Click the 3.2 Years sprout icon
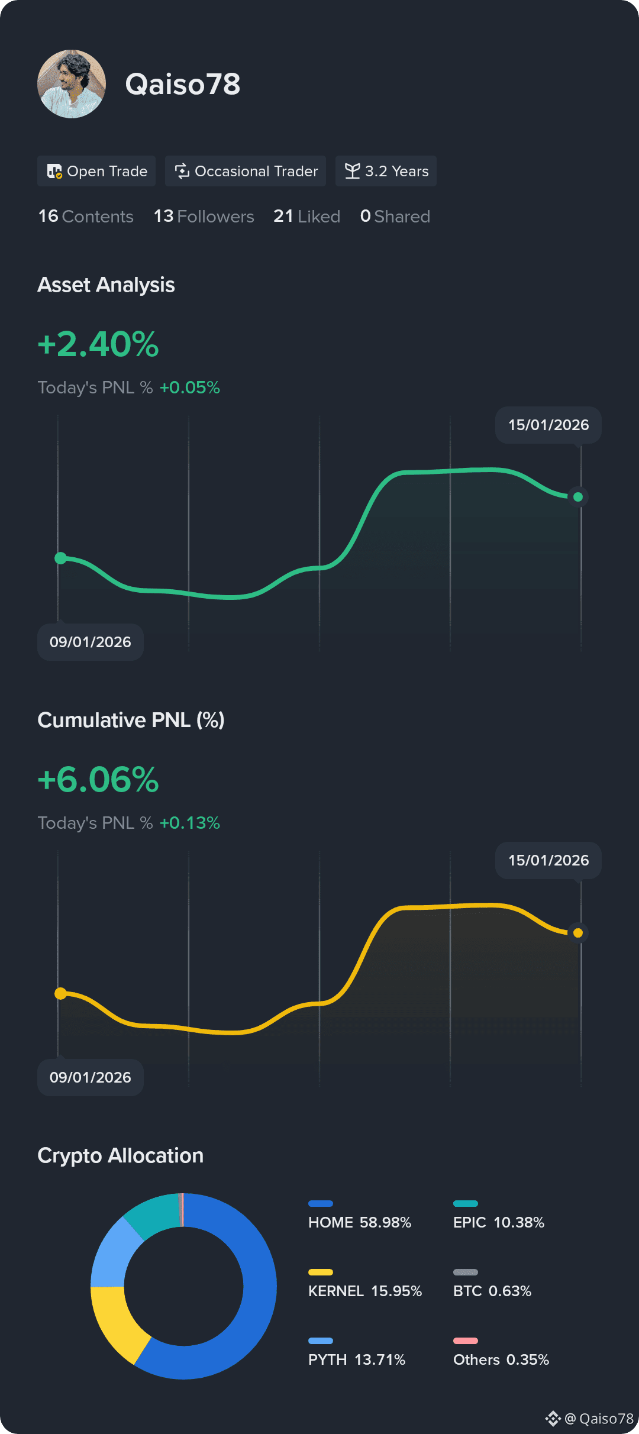The height and width of the screenshot is (1434, 639). click(352, 171)
